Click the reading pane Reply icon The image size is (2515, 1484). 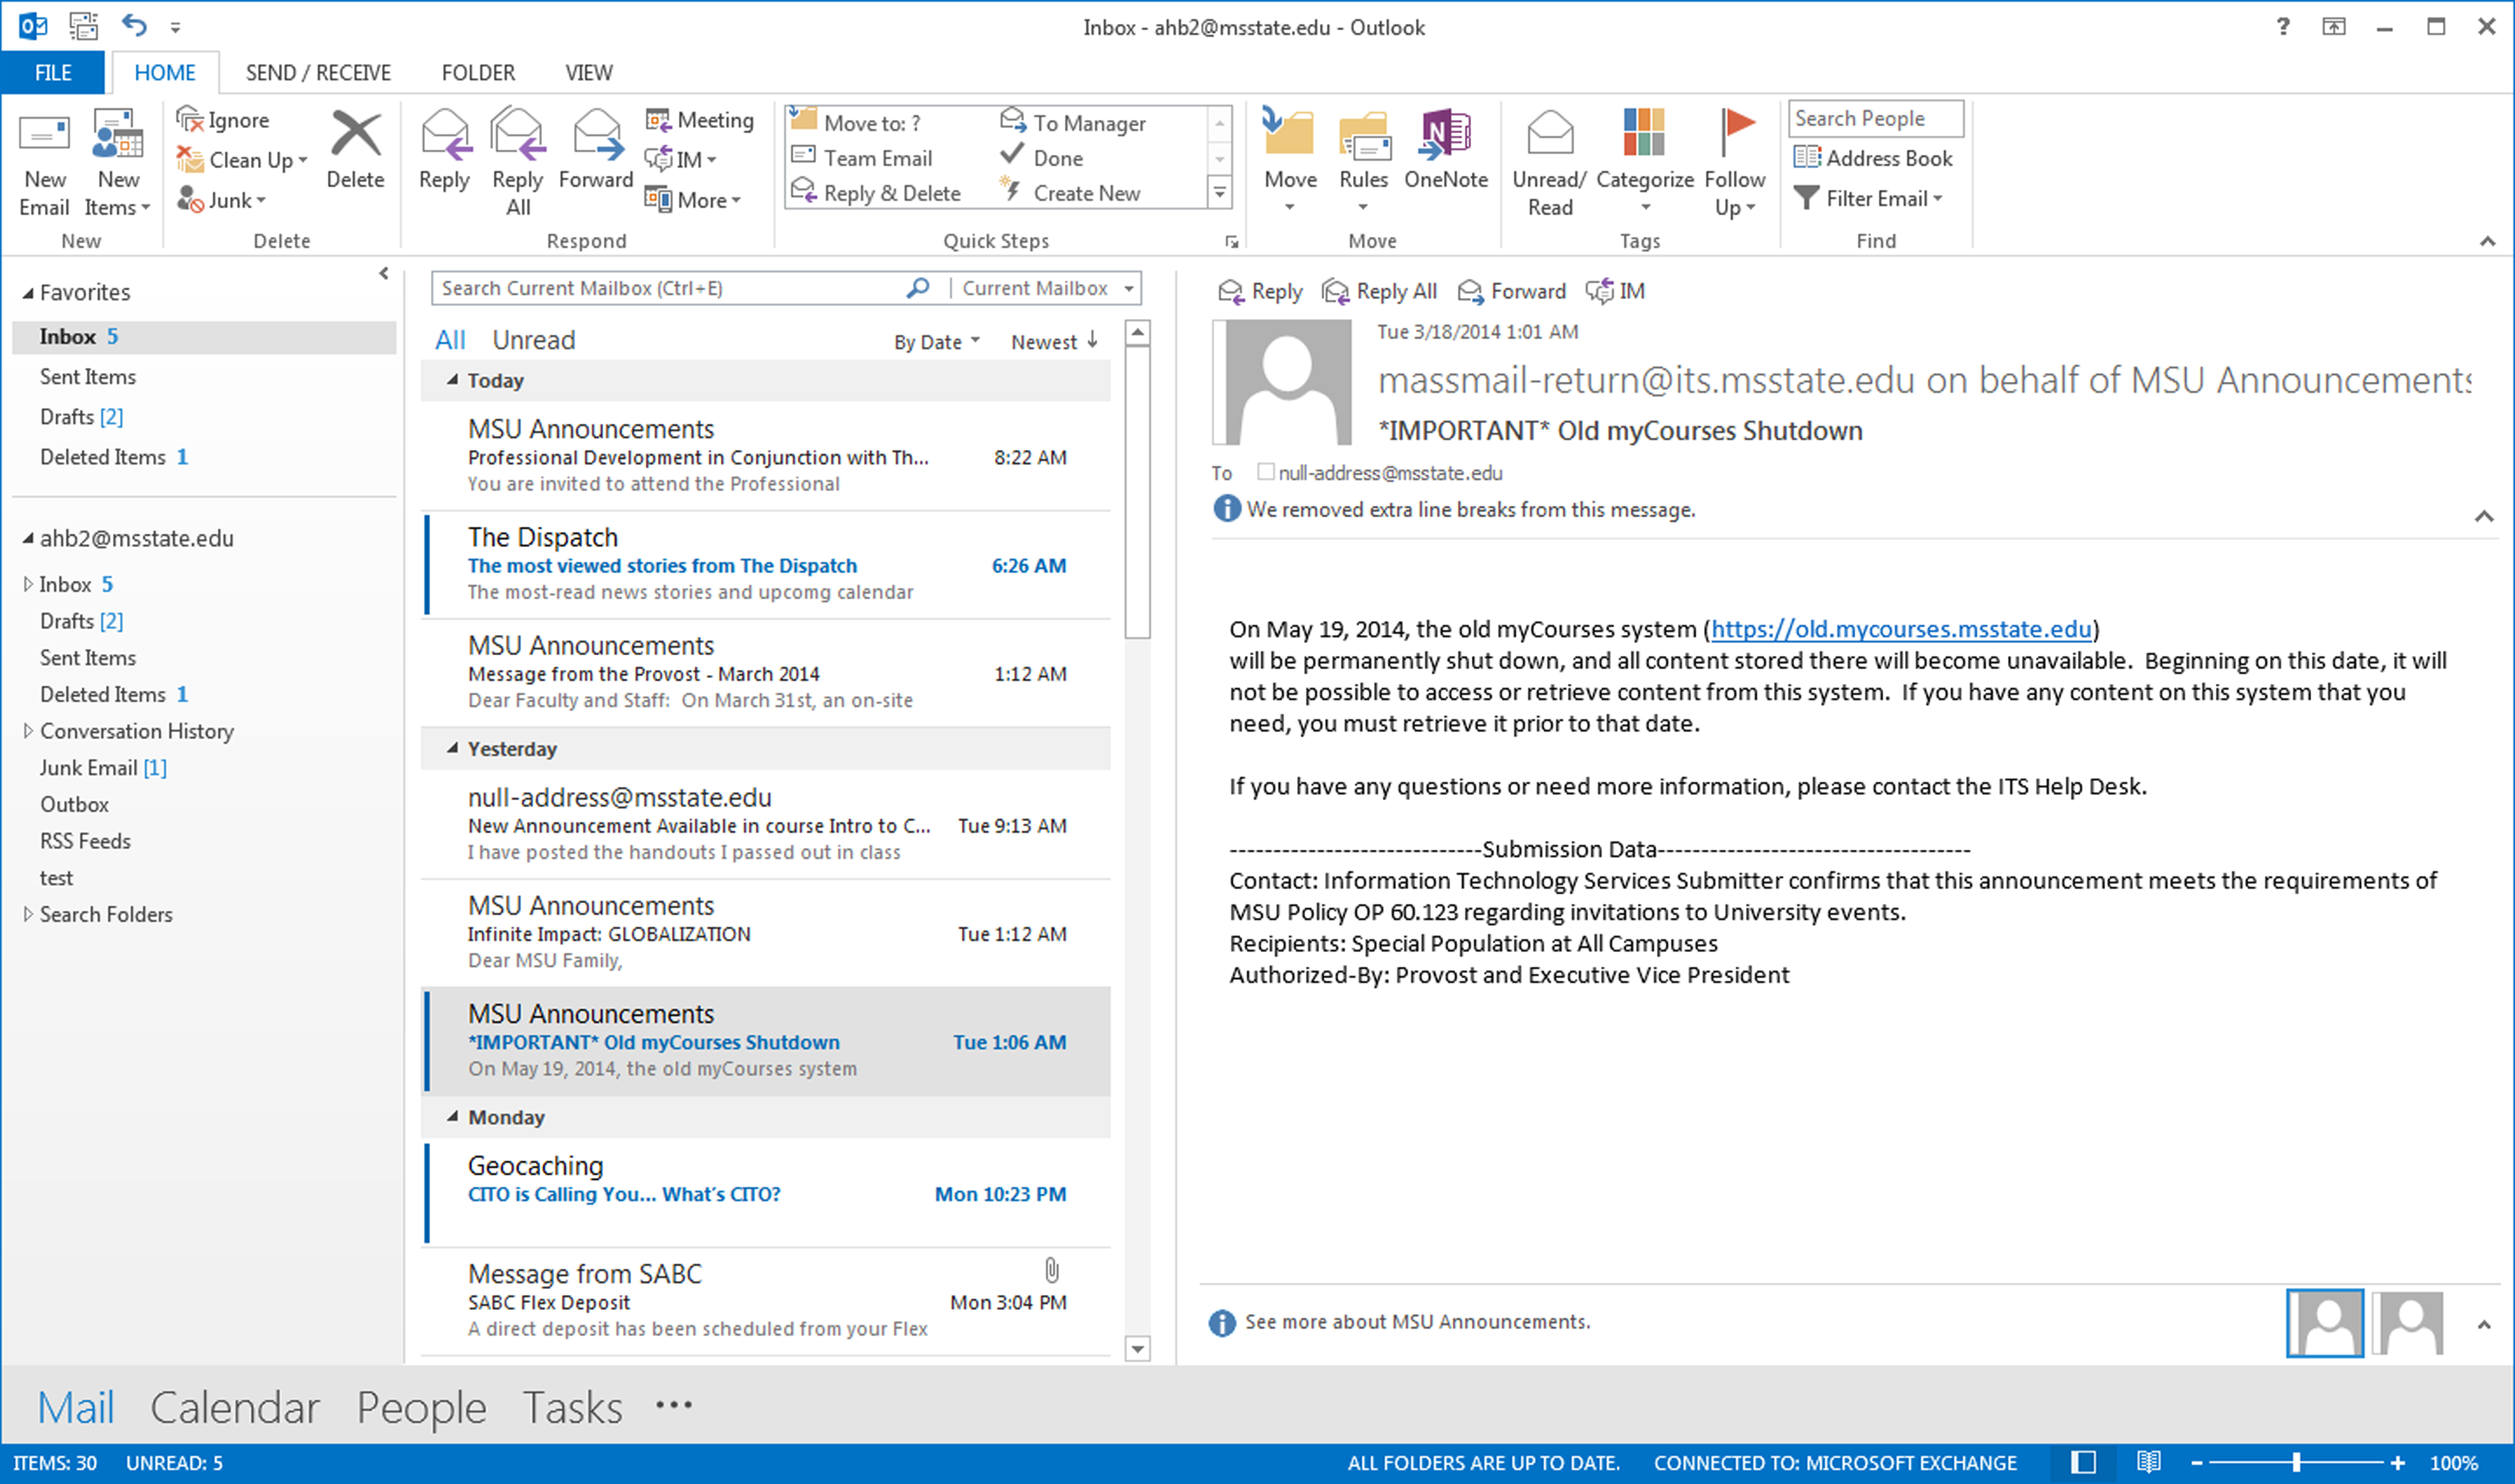coord(1231,291)
